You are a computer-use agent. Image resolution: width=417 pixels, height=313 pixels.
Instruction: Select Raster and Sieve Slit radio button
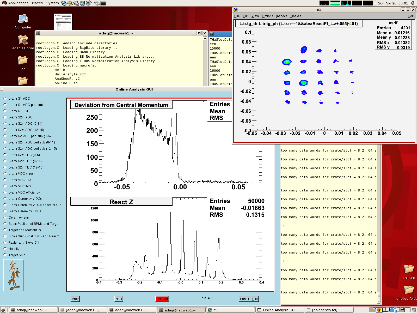click(5, 242)
